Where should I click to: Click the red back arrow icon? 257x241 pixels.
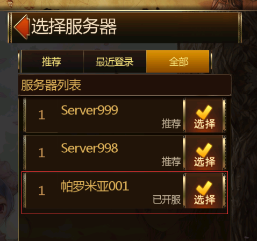coord(22,27)
